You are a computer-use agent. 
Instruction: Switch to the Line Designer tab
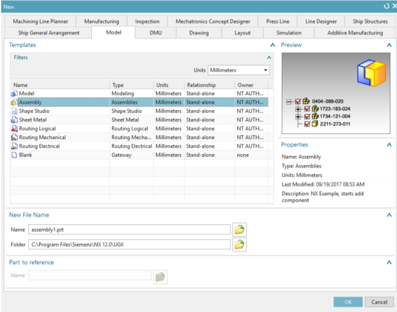click(321, 22)
